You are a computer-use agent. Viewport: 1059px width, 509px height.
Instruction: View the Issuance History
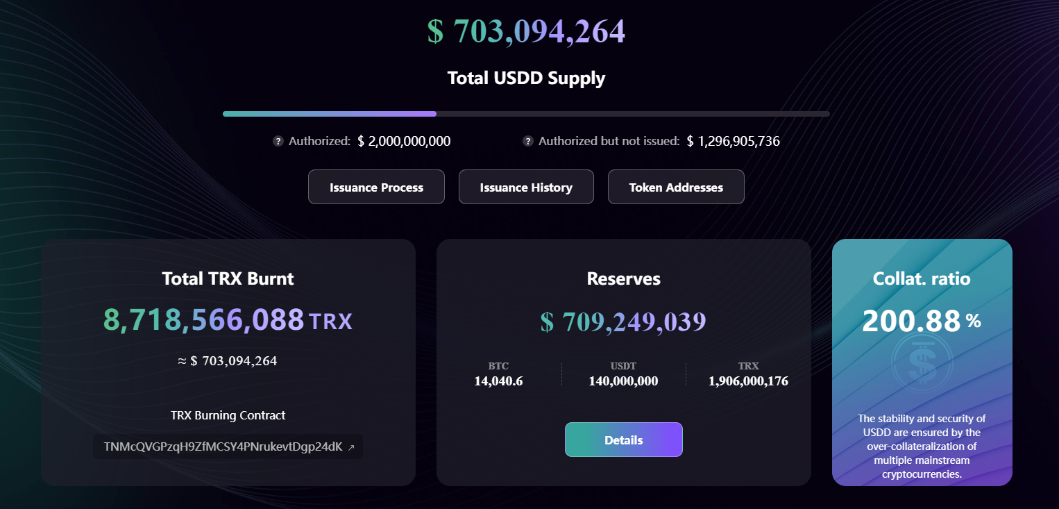(526, 187)
